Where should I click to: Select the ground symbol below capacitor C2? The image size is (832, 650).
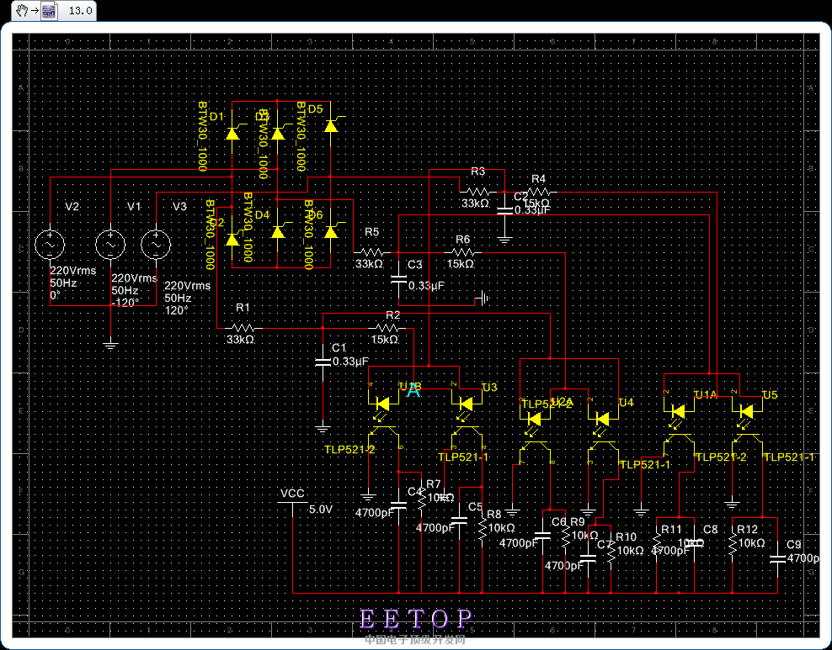coord(504,240)
